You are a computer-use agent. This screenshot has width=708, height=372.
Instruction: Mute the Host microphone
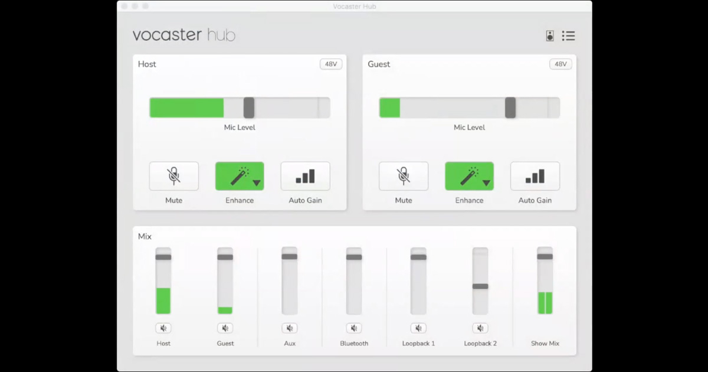[x=173, y=176]
